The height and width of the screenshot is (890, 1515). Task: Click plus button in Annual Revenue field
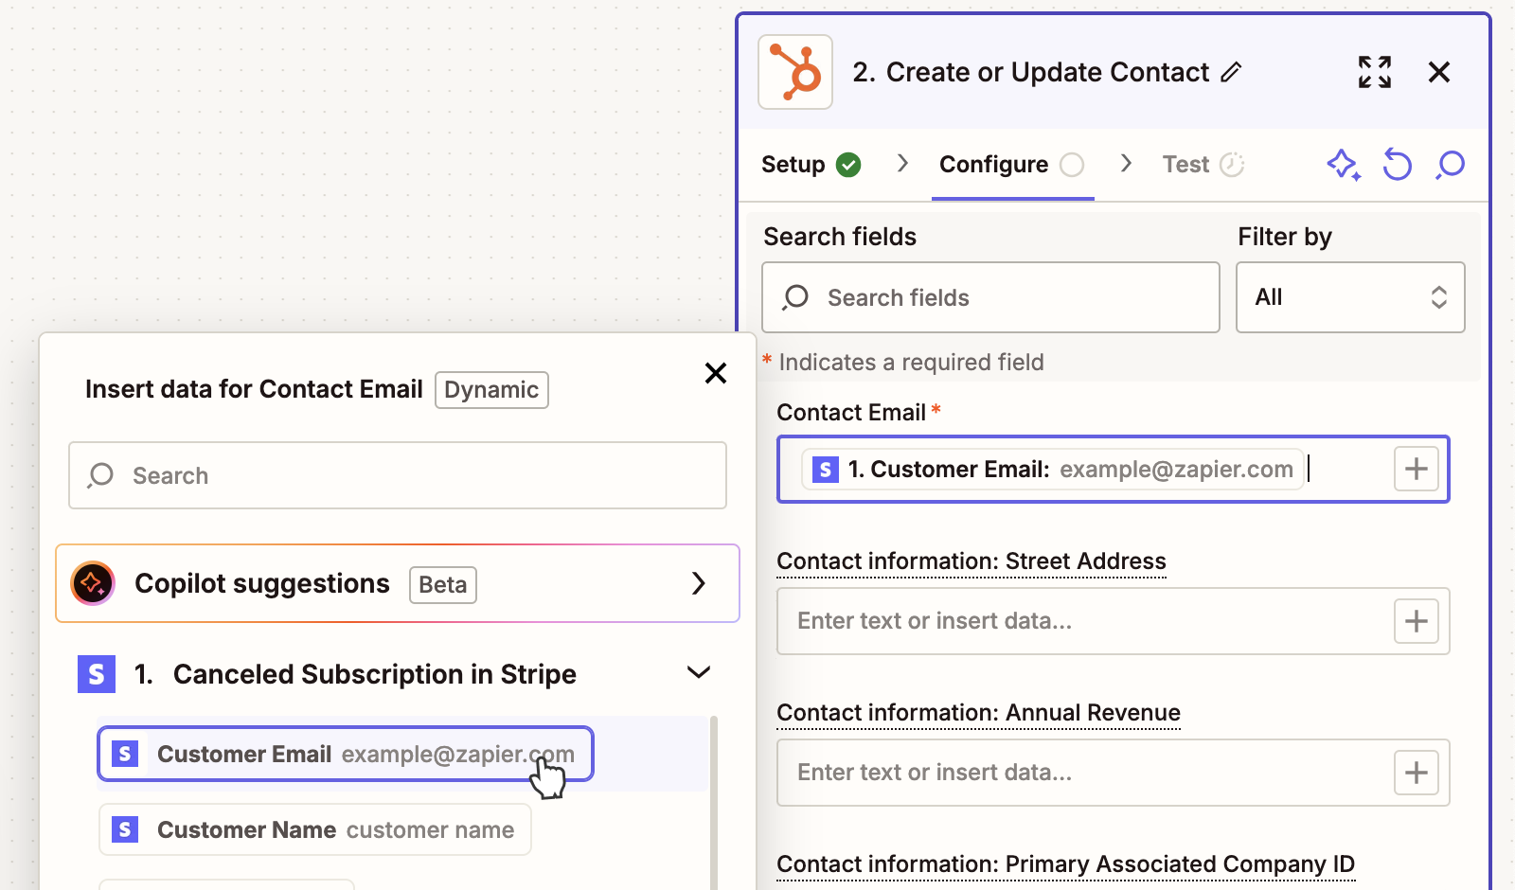[x=1417, y=773]
